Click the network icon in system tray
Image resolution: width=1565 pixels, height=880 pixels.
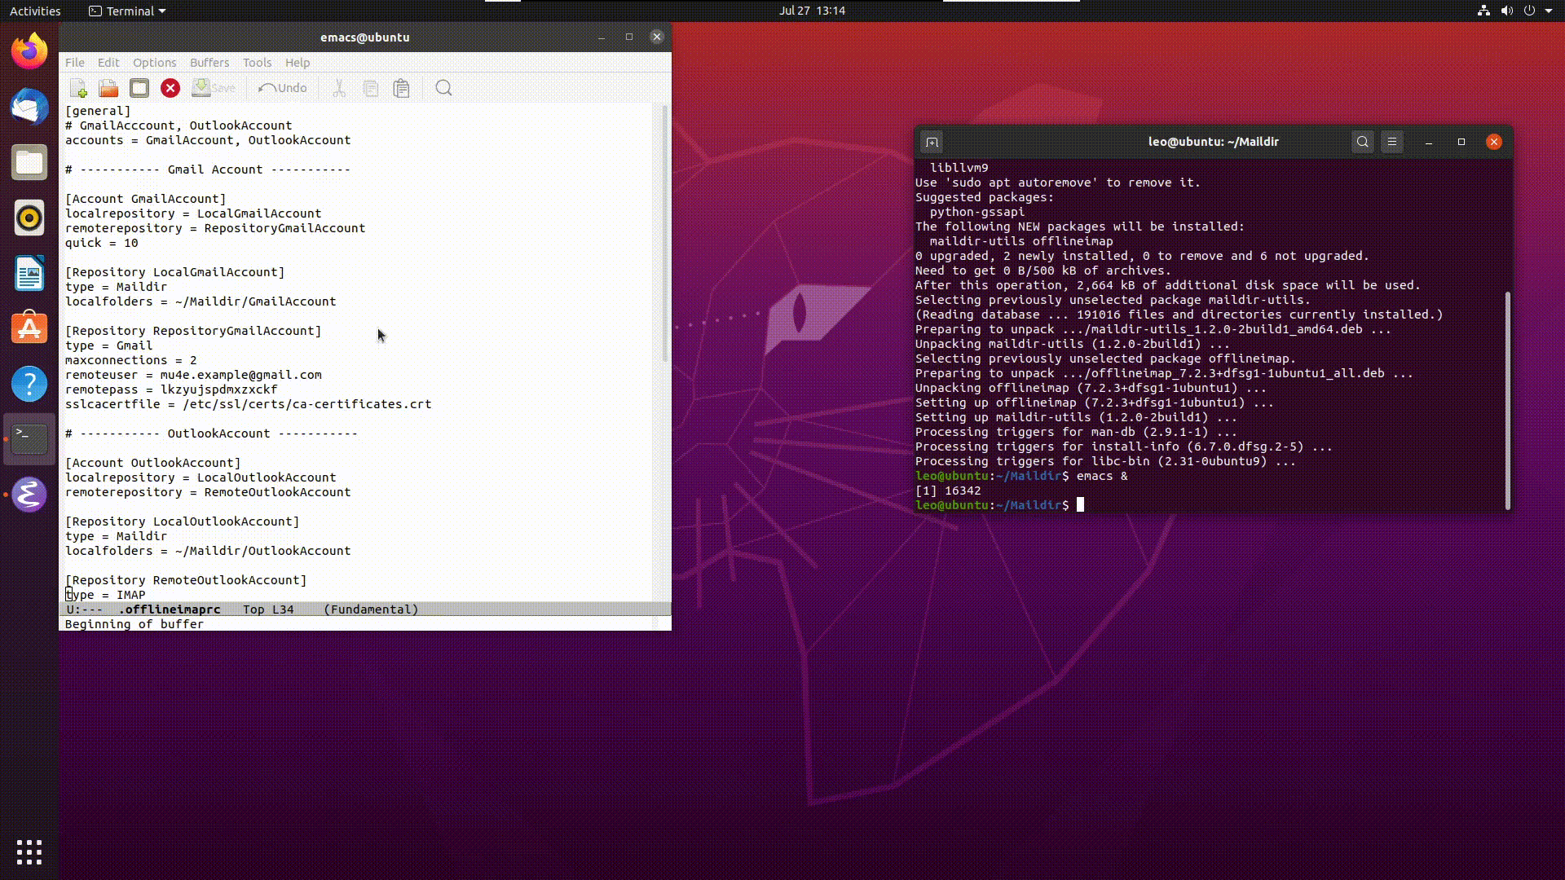click(1483, 11)
